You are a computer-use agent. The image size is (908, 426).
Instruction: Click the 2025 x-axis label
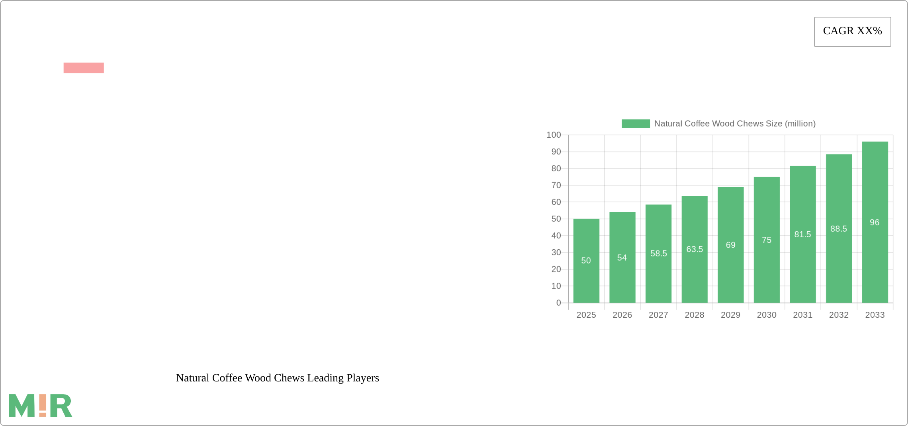[x=586, y=315]
